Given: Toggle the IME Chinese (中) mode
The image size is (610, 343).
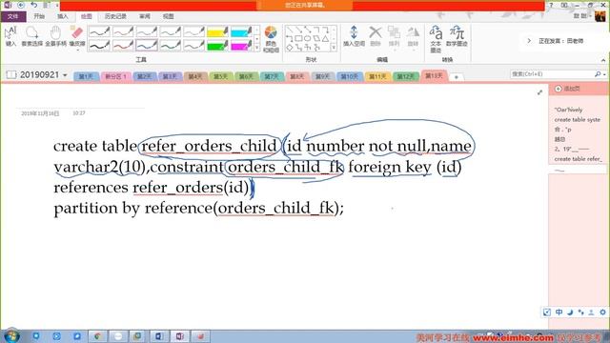Looking at the screenshot, I should click(559, 312).
